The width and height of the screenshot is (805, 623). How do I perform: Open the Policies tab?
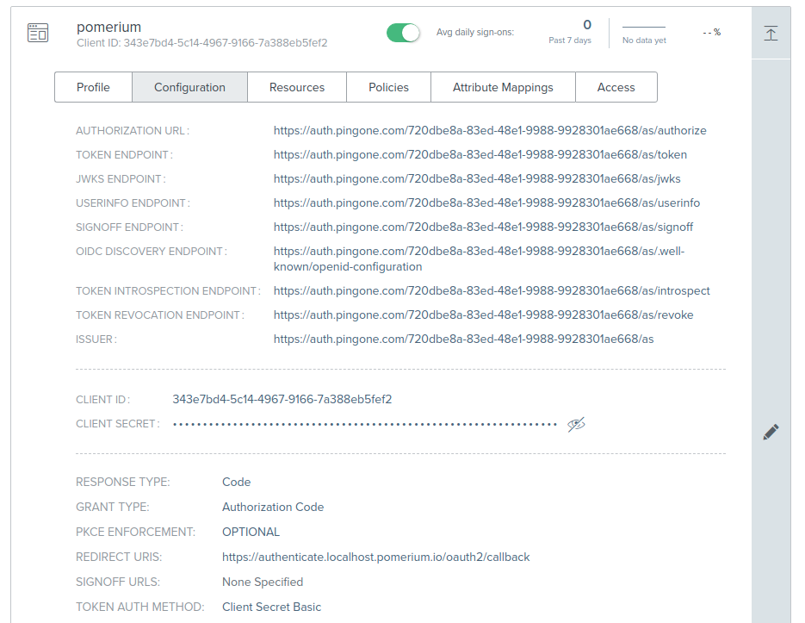388,87
